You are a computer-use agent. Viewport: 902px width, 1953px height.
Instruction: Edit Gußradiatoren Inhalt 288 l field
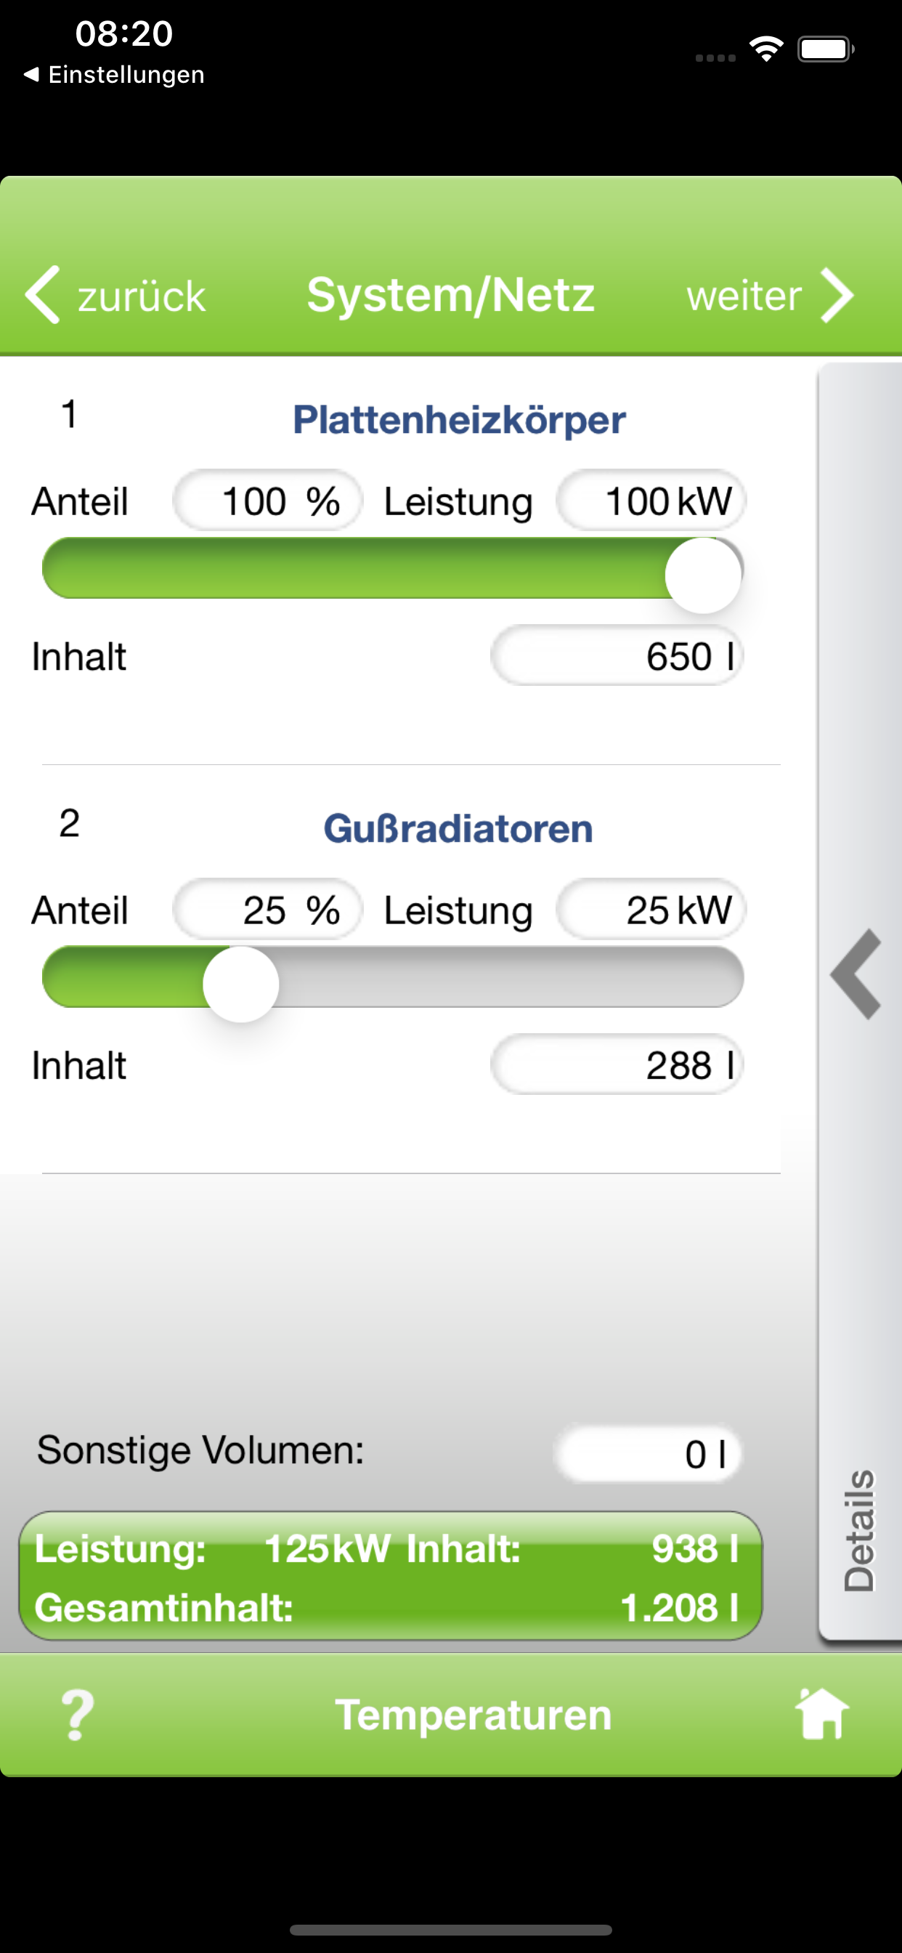pyautogui.click(x=617, y=1065)
